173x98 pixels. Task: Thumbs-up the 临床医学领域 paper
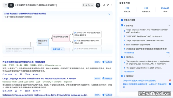[16, 74]
